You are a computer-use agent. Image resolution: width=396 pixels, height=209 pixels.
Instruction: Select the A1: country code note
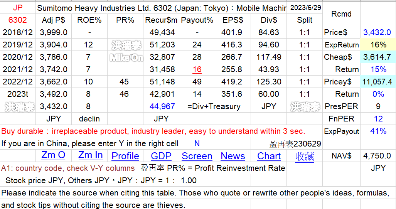pos(68,168)
